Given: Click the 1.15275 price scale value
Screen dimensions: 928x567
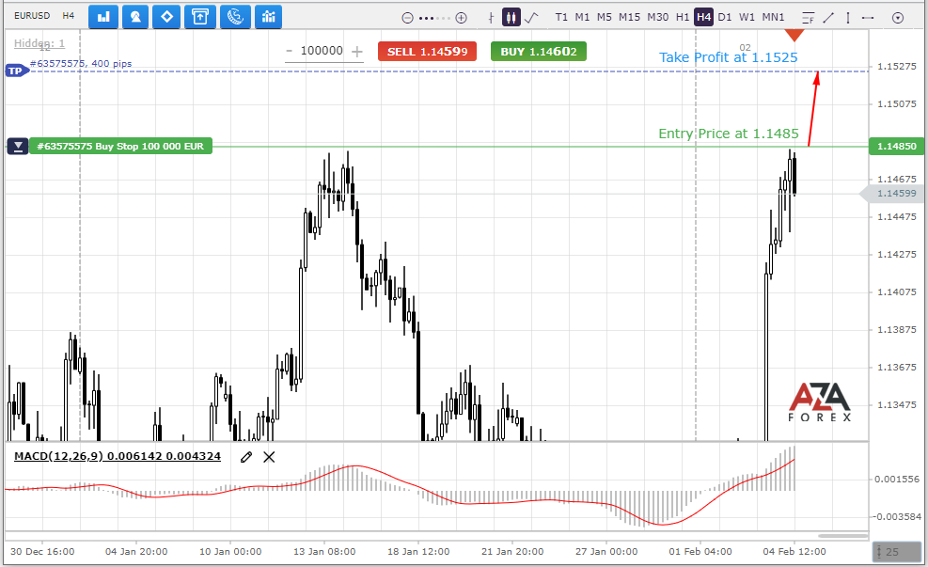Looking at the screenshot, I should tap(897, 66).
